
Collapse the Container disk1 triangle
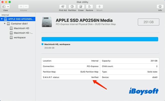5,24
